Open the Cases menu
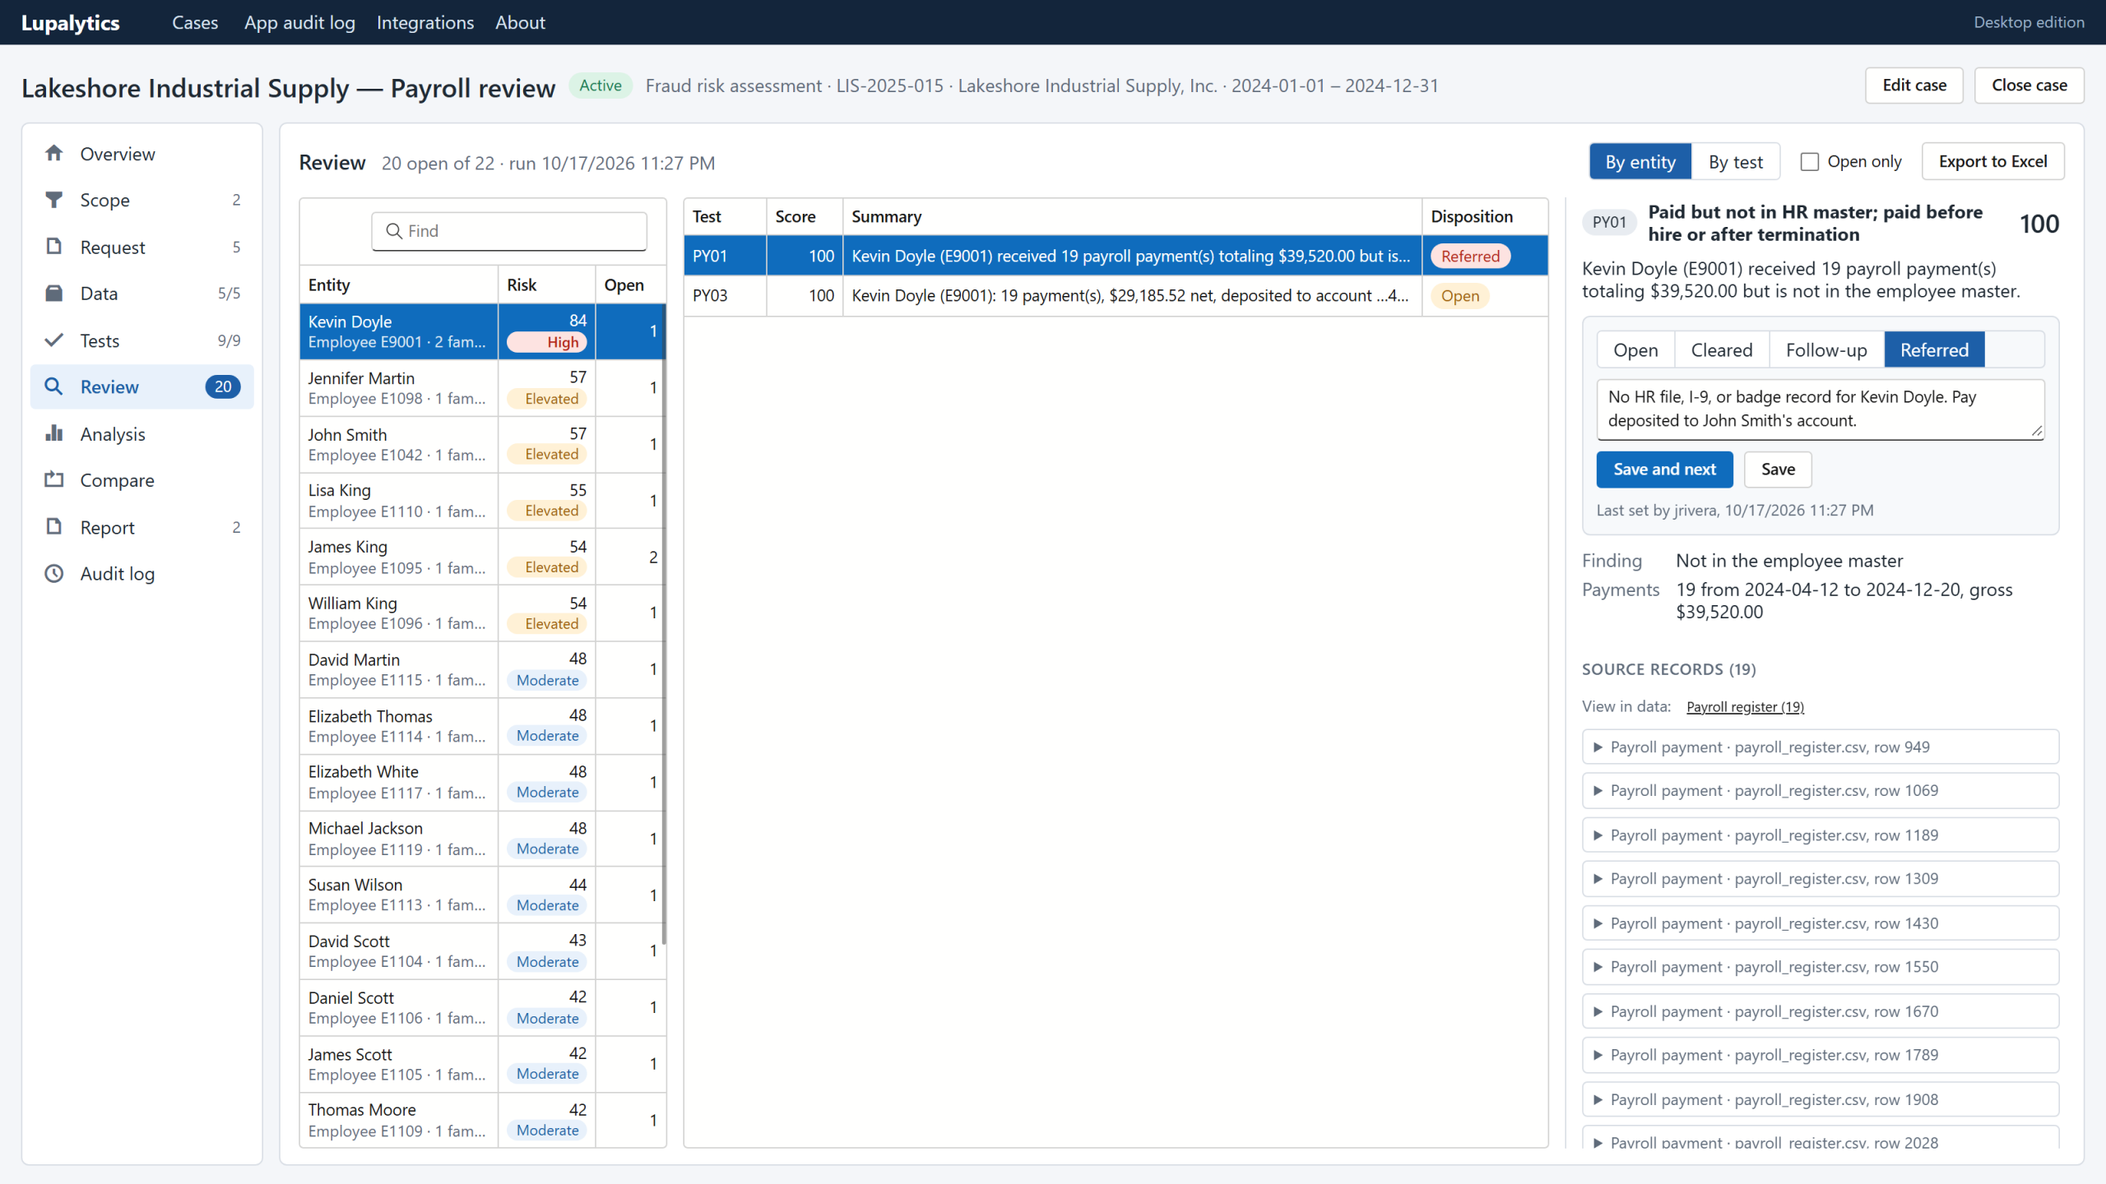Screen dimensions: 2106x1184 tap(195, 22)
